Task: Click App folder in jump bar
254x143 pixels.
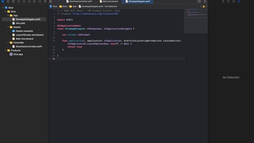Action: click(x=73, y=6)
